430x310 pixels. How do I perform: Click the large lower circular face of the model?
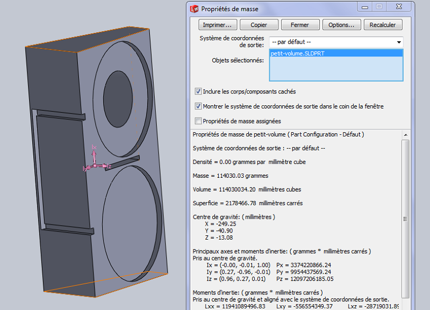130,224
